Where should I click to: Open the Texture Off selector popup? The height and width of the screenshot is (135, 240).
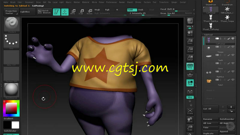click(11, 74)
